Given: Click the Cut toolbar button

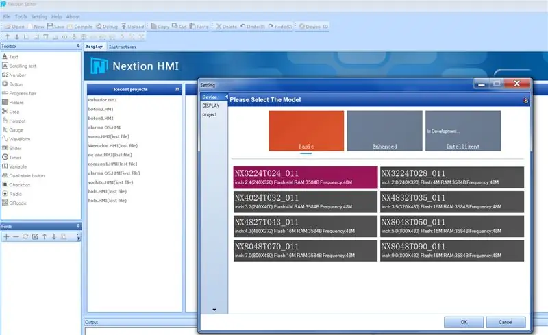Looking at the screenshot, I should pyautogui.click(x=179, y=27).
